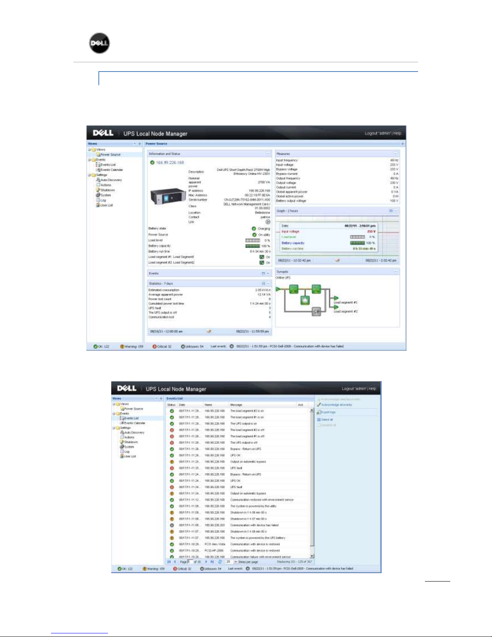Click the Battery capacity gauge in graph tooltip
This screenshot has width=492, height=637.
357,243
